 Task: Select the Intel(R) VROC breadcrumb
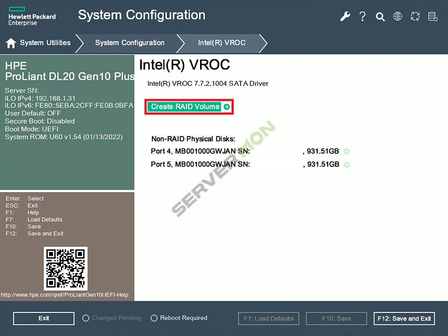coord(222,43)
